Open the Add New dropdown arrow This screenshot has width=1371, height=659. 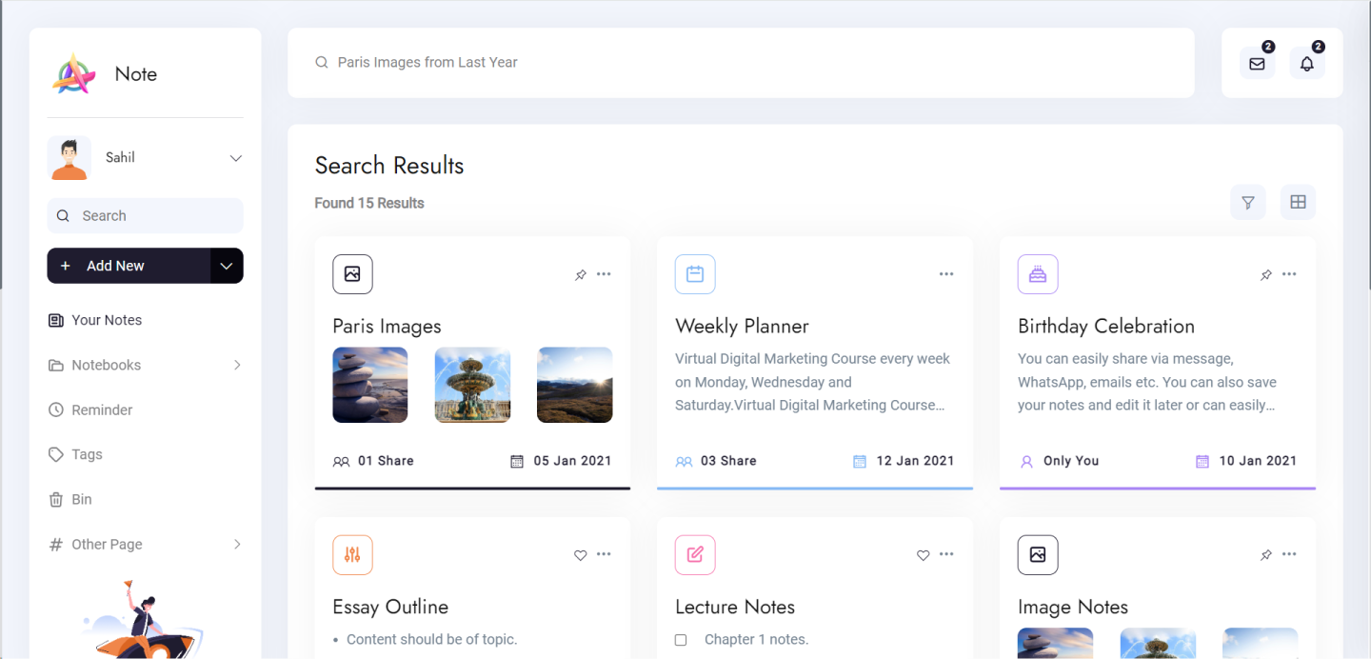227,266
